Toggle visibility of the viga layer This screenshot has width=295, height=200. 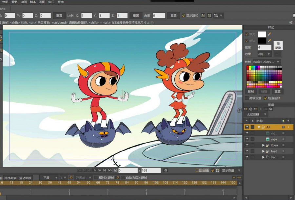[247, 139]
